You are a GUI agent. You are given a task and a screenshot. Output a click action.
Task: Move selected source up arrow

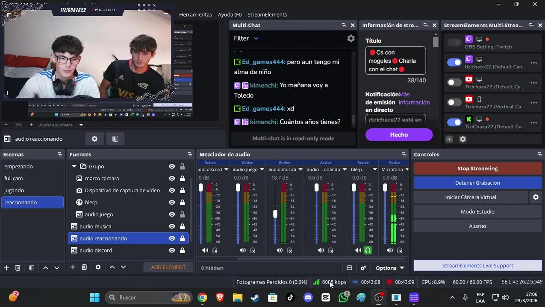112,267
